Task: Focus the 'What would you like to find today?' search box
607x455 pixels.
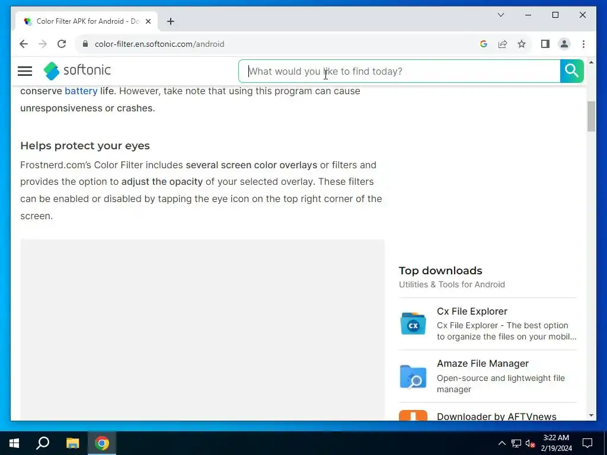Action: point(399,71)
